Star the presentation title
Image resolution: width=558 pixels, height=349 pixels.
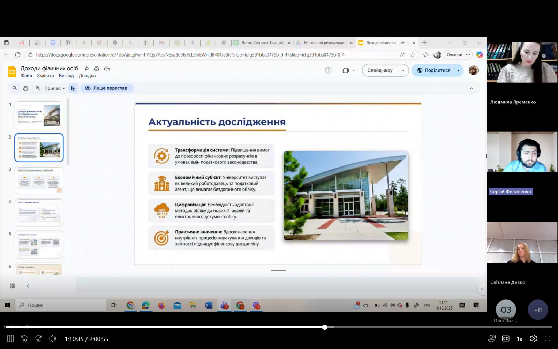point(87,68)
